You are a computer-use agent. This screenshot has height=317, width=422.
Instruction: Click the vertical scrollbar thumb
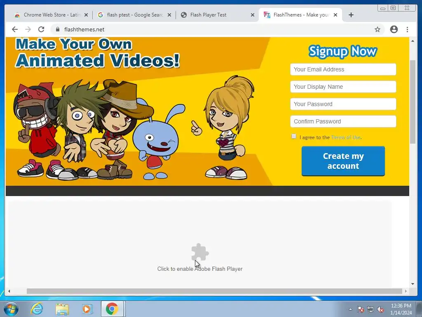[x=413, y=102]
